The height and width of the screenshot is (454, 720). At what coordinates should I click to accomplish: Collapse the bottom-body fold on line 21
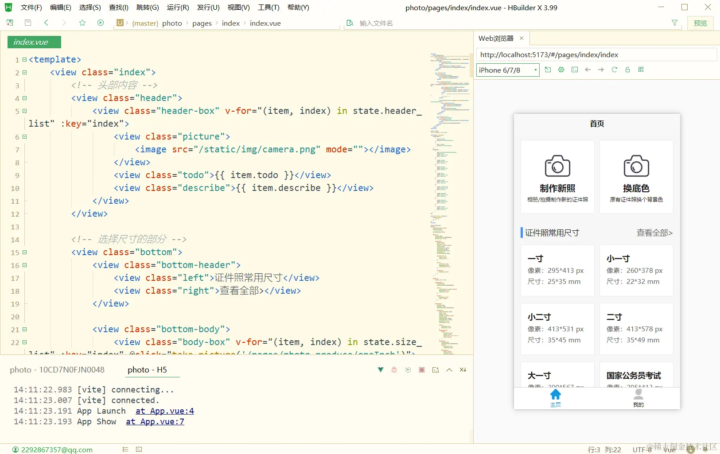click(25, 329)
